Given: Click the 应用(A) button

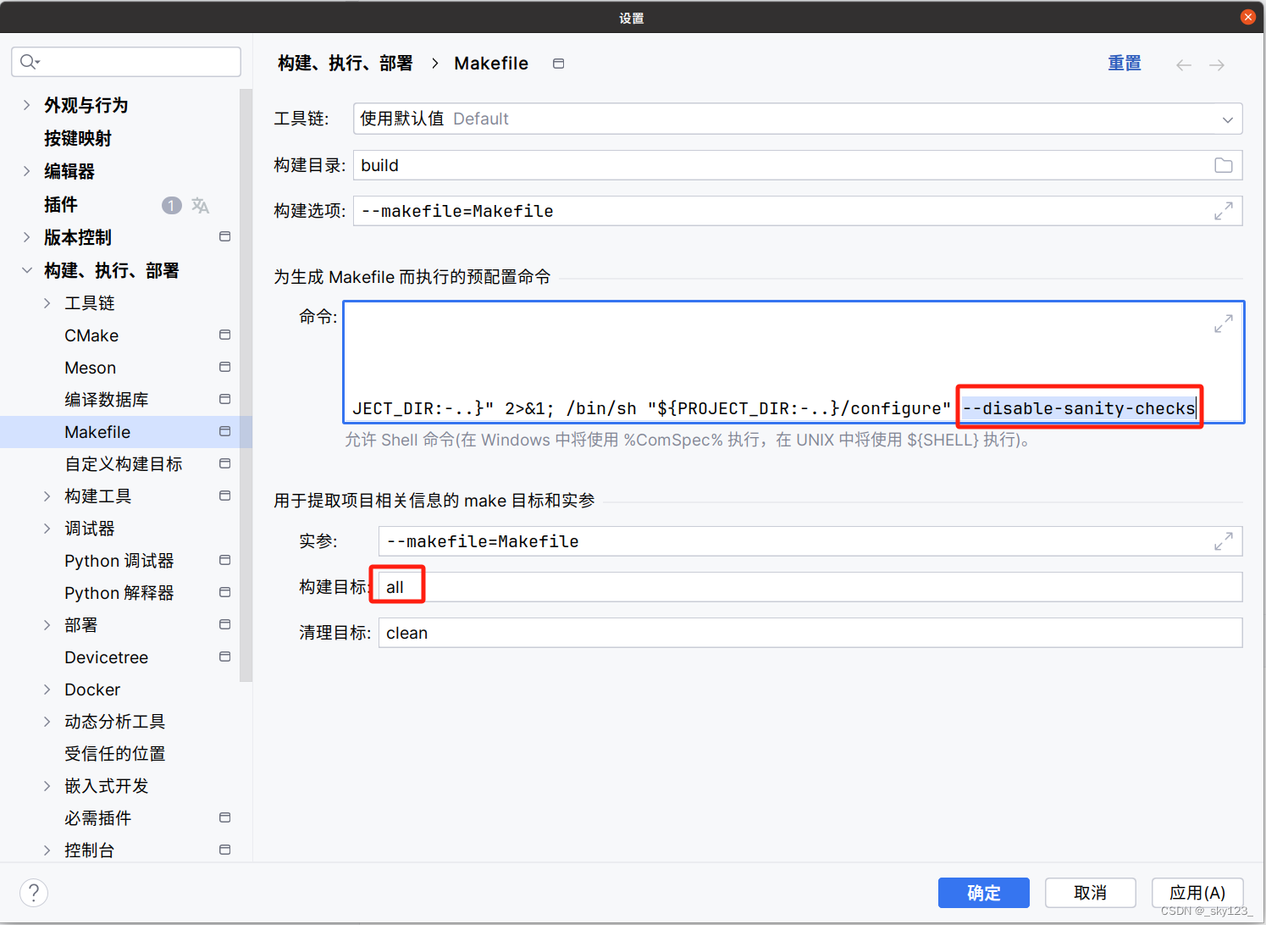Looking at the screenshot, I should (1197, 893).
